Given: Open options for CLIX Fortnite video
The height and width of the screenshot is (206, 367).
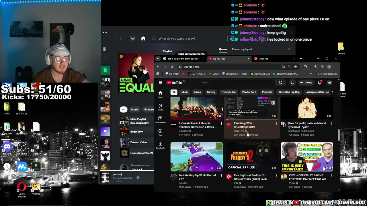Looking at the screenshot, I should (331, 176).
